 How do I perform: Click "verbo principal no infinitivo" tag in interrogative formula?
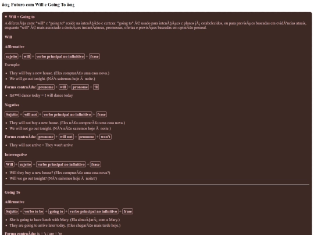coord(61,164)
